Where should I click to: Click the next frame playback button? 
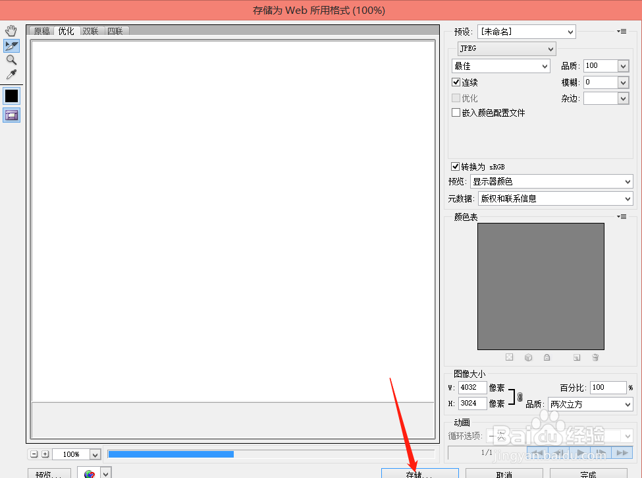(601, 452)
